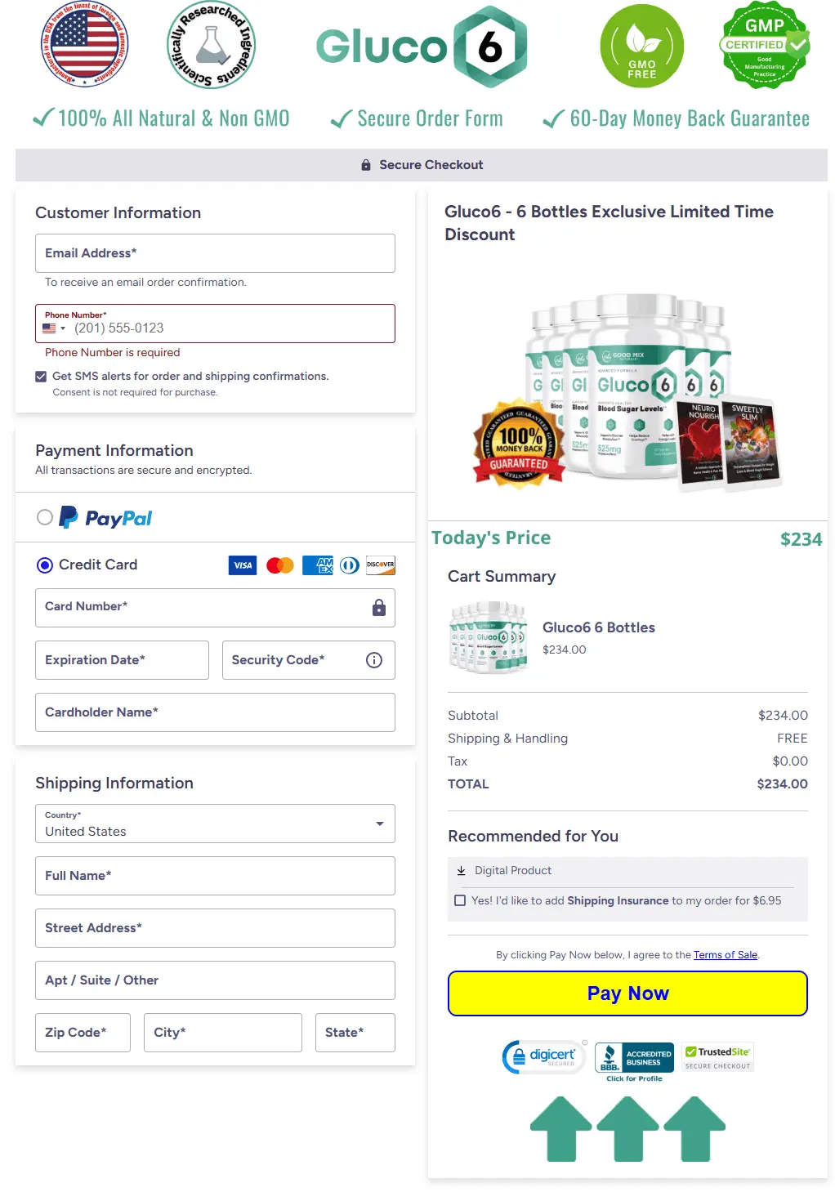Disable SMS alerts for order confirmations
Image resolution: width=835 pixels, height=1192 pixels.
41,376
